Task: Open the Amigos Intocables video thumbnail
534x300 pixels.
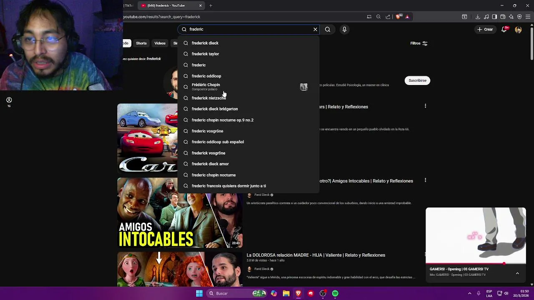Action: [180, 213]
